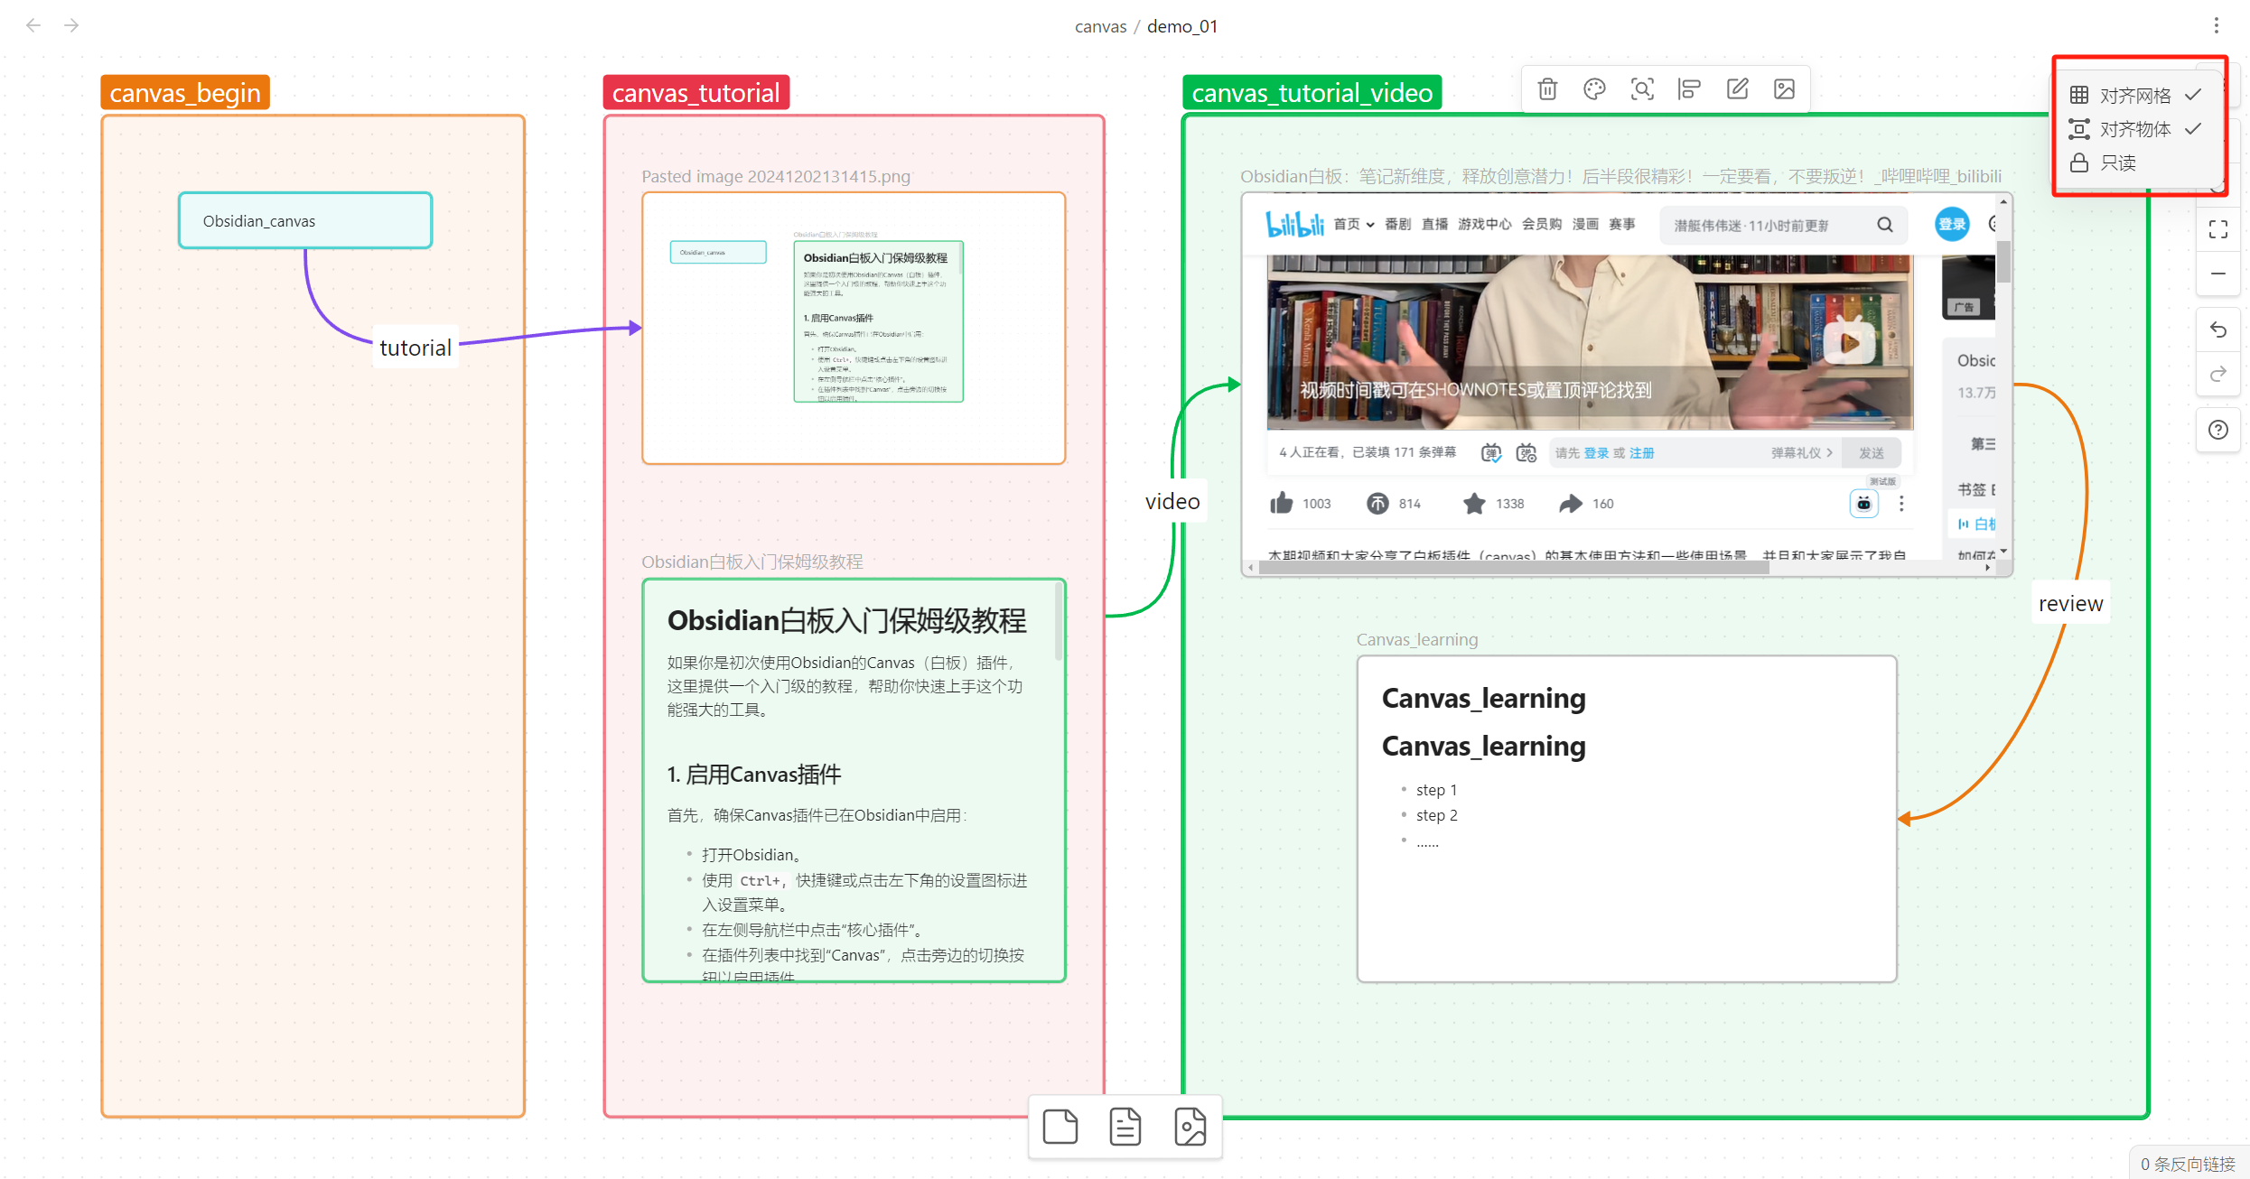This screenshot has width=2250, height=1179.
Task: Open the more options three-dot menu
Action: point(2217,25)
